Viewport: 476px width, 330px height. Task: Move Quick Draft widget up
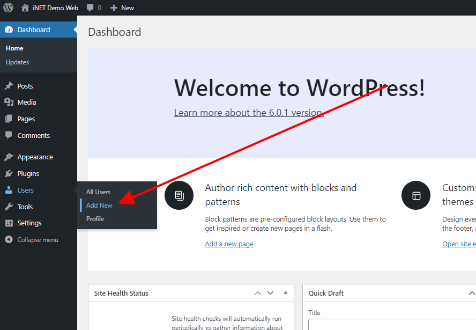click(472, 293)
